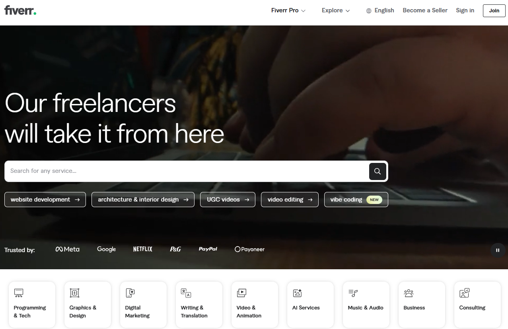
Task: Open Graphics & Design category icon
Action: (74, 293)
